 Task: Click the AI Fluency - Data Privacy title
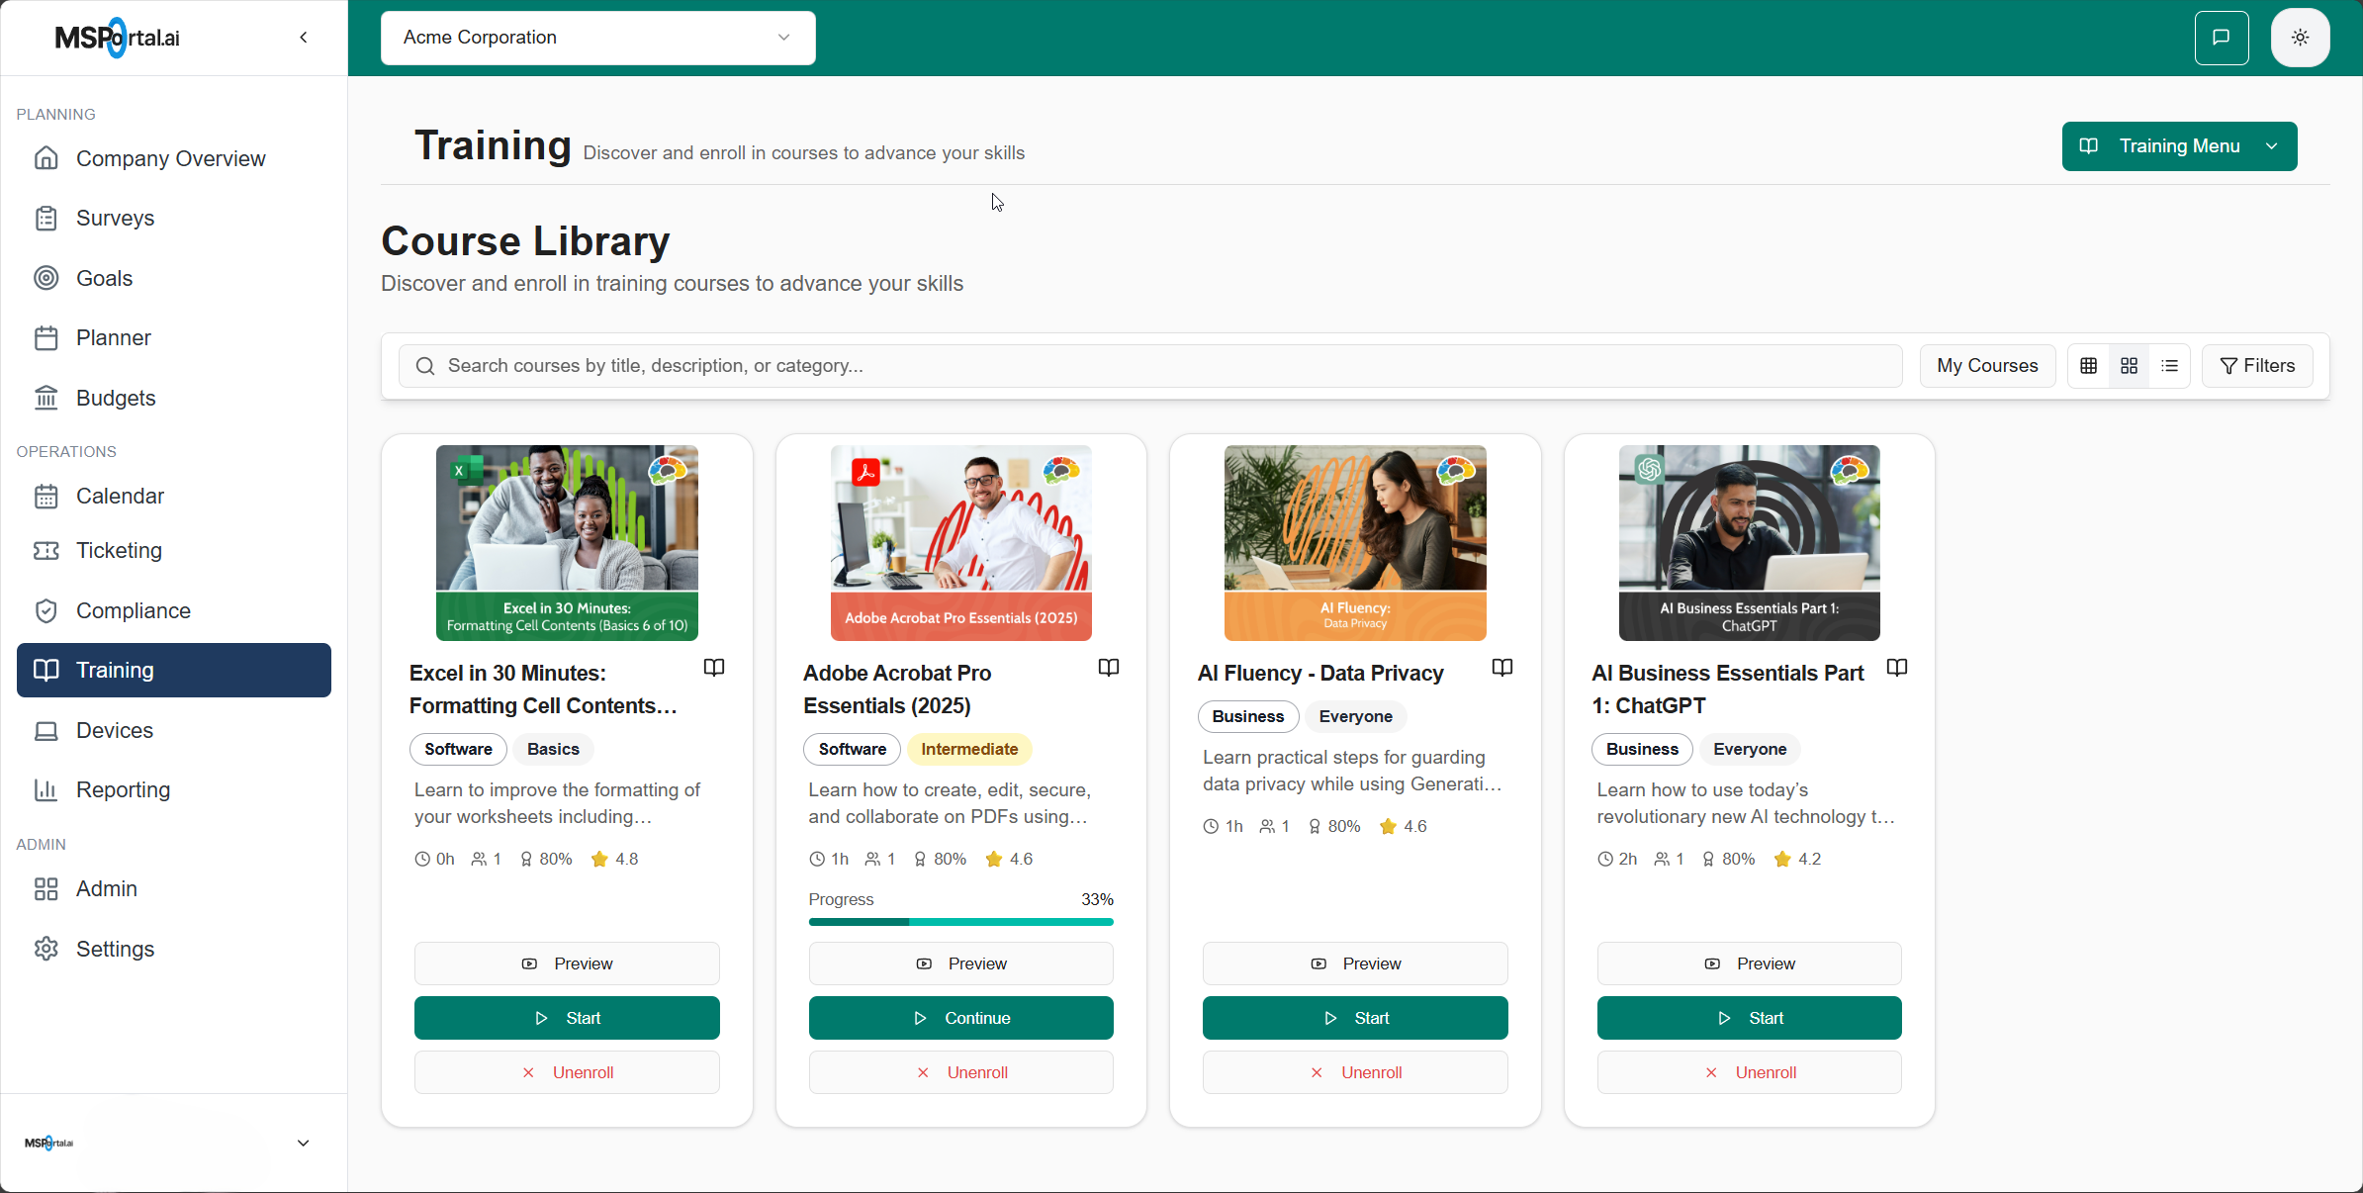click(1320, 673)
